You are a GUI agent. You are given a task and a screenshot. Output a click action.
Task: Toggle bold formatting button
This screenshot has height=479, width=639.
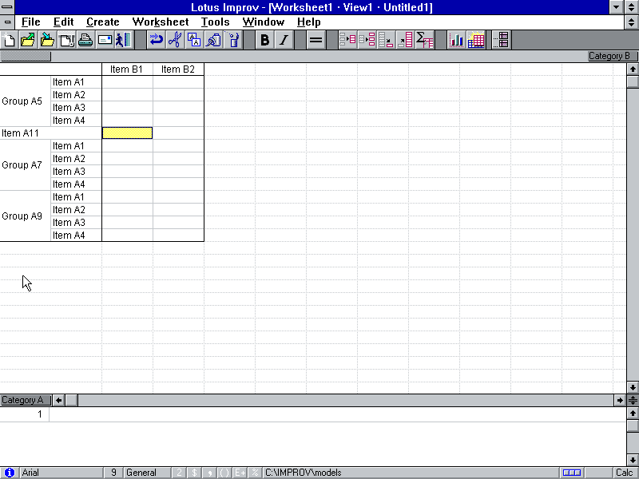pos(265,40)
